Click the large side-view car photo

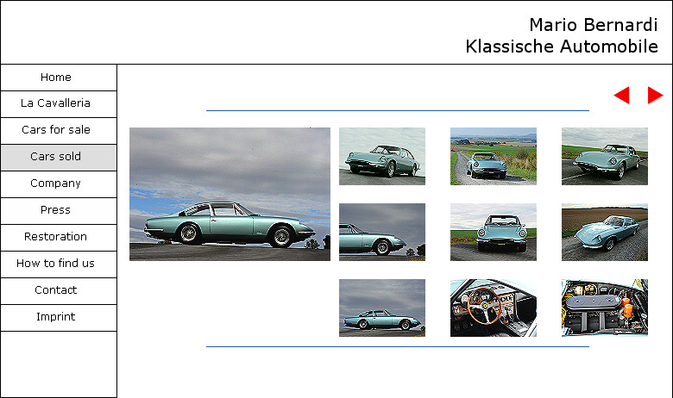[x=230, y=194]
